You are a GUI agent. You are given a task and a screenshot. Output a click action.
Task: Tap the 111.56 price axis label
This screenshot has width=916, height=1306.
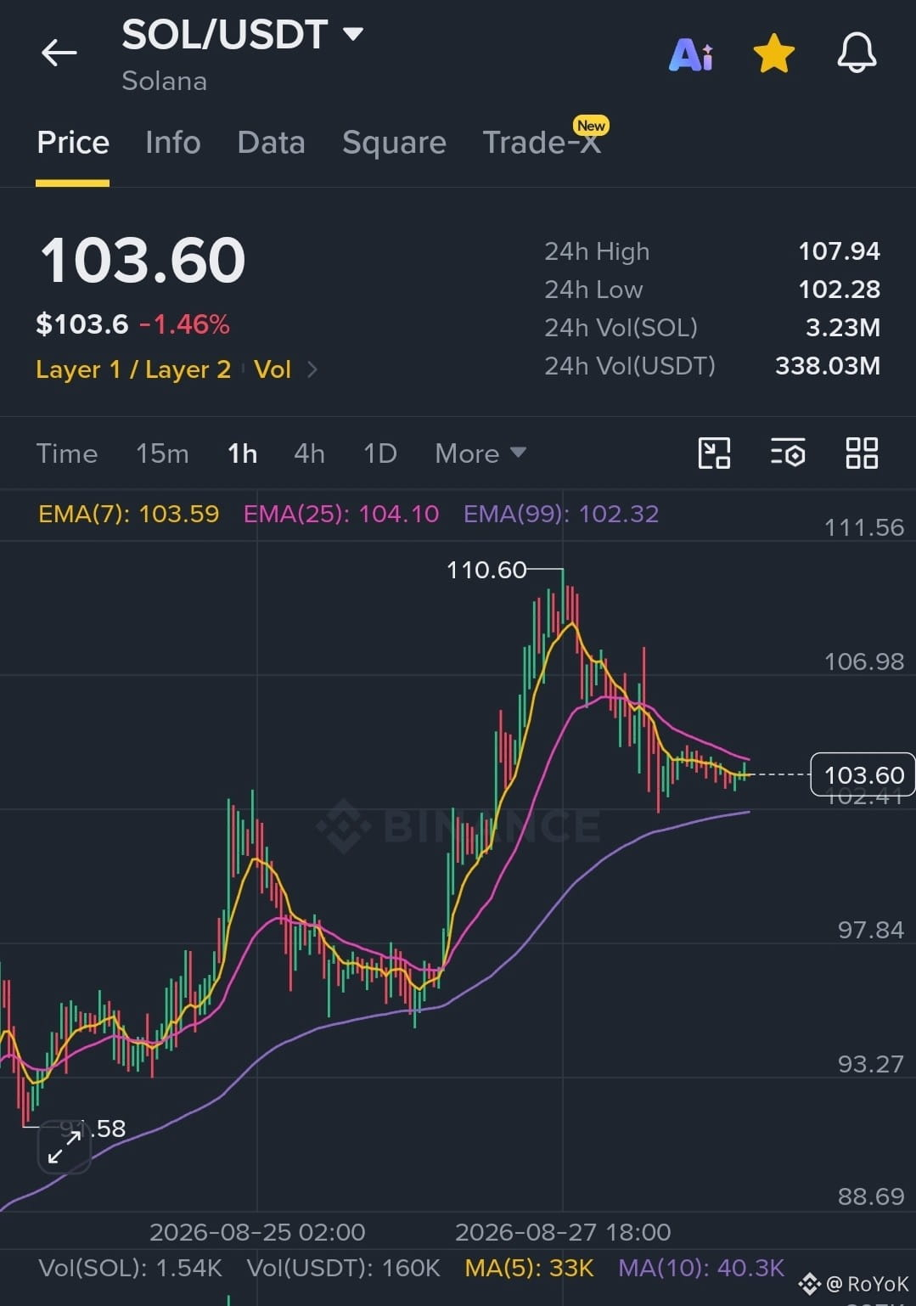864,527
